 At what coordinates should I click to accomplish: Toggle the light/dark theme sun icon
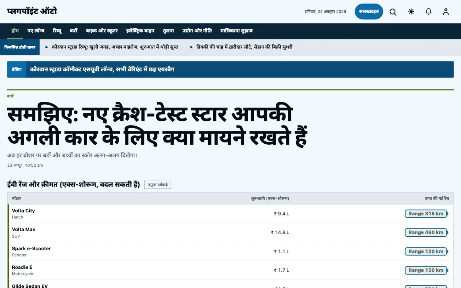[x=411, y=12]
